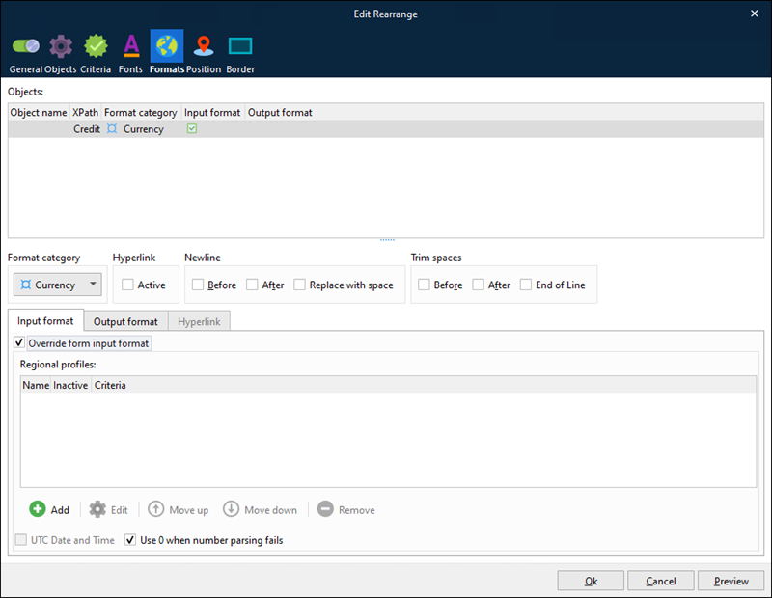772x598 pixels.
Task: Check Newline Before checkbox
Action: tap(198, 285)
